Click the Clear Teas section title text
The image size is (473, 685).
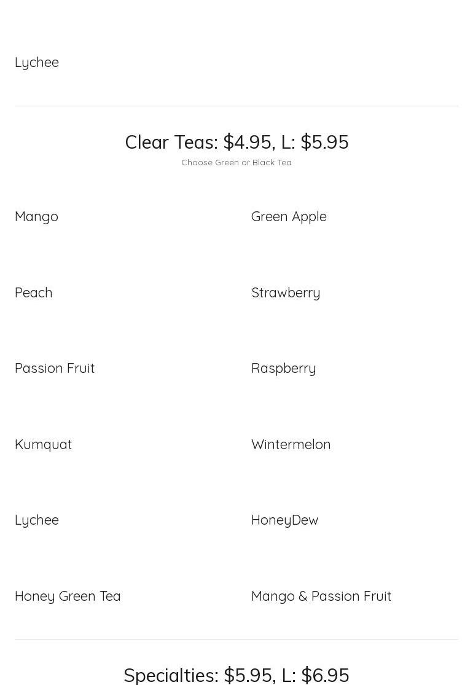[x=170, y=142]
